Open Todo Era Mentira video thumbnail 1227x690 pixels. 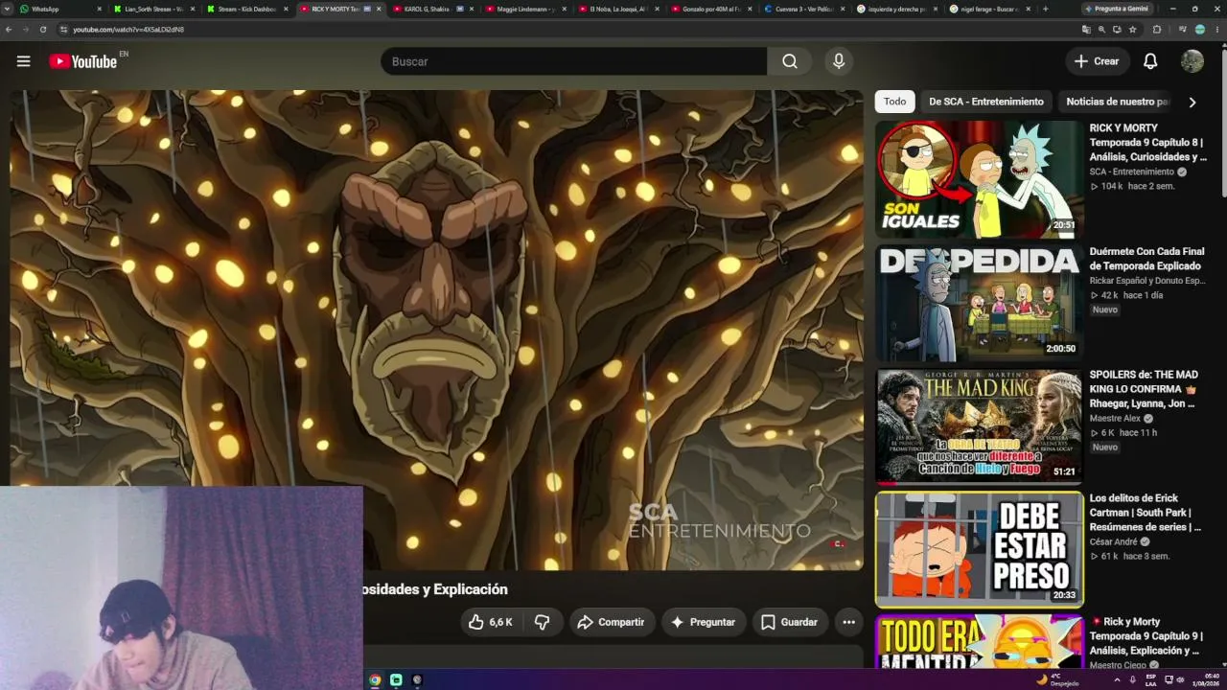(x=979, y=641)
